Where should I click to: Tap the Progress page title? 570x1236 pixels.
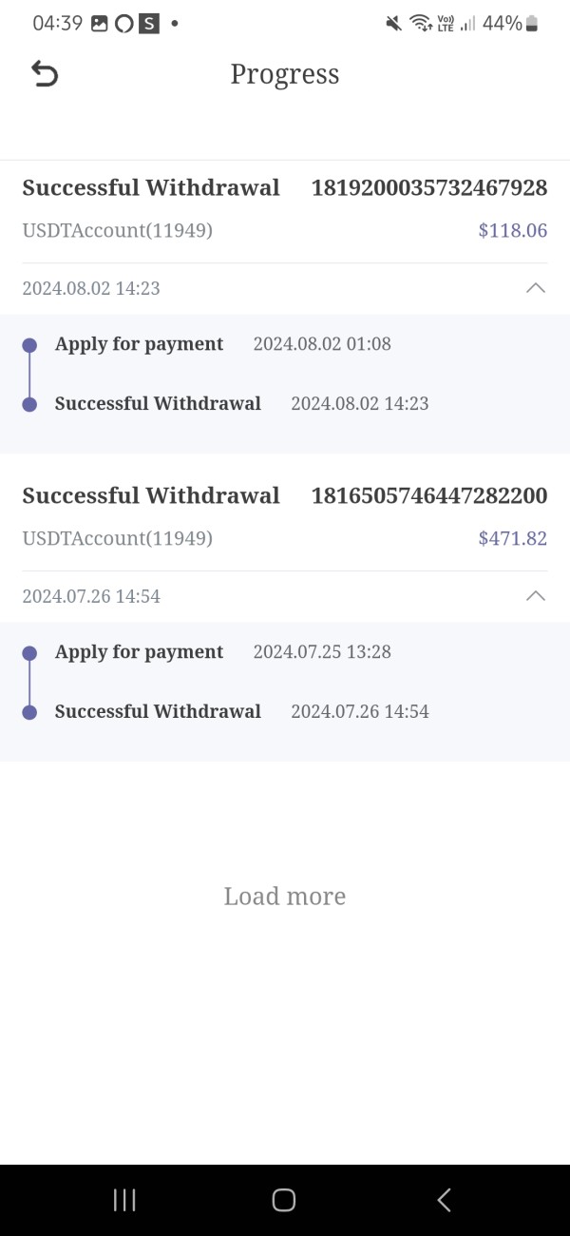284,74
